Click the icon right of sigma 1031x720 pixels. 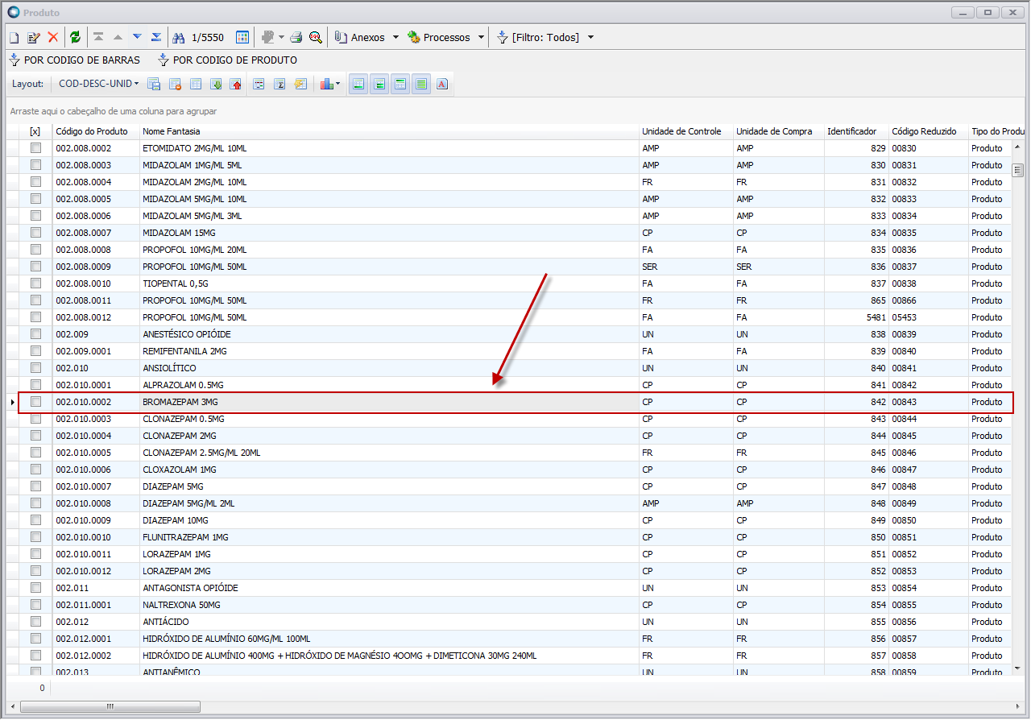[300, 84]
